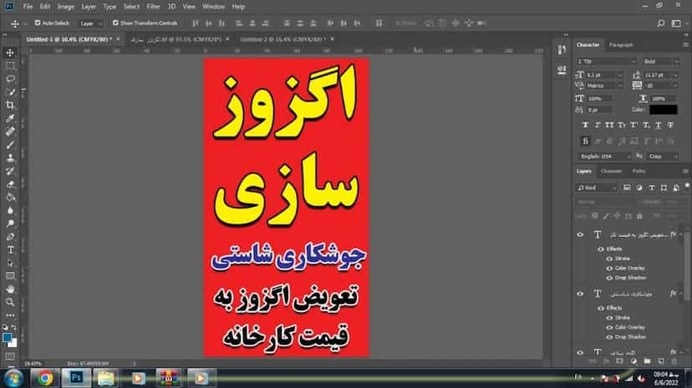
Task: Select the Eraser tool
Action: 10,184
